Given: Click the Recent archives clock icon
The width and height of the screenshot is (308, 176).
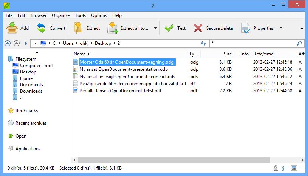Looking at the screenshot, I should [x=11, y=123].
